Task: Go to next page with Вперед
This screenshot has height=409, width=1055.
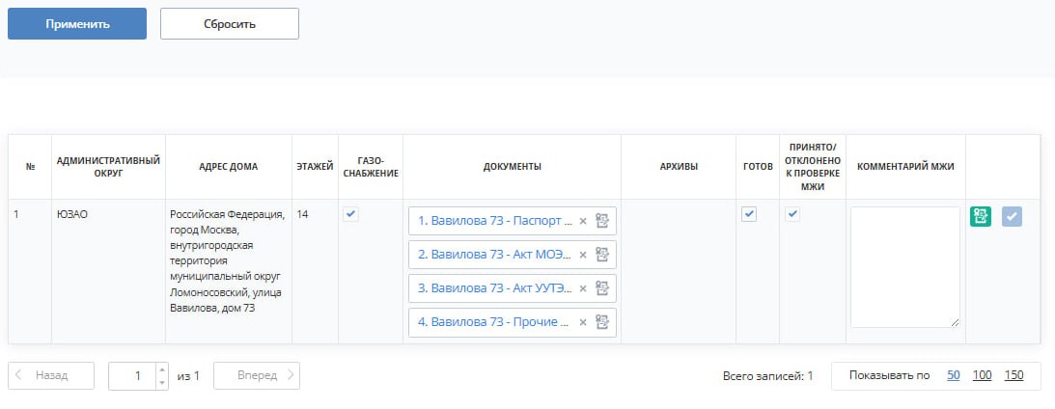Action: point(257,375)
